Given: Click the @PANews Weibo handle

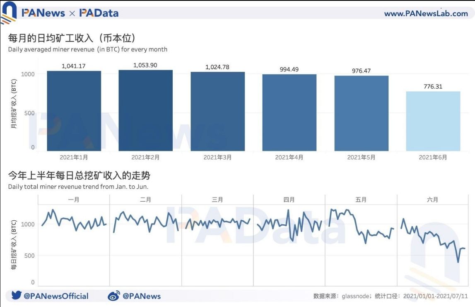Looking at the screenshot, I should (142, 296).
